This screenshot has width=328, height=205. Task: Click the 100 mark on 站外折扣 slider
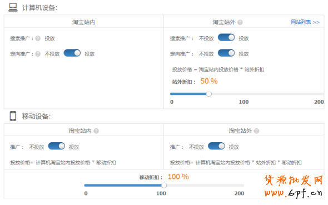[243, 102]
